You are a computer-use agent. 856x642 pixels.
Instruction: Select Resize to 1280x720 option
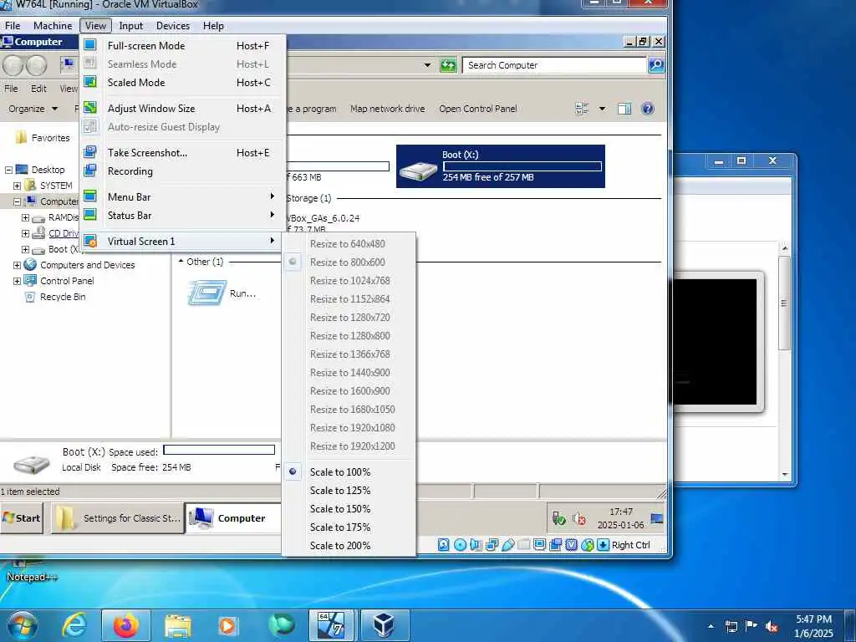point(349,317)
